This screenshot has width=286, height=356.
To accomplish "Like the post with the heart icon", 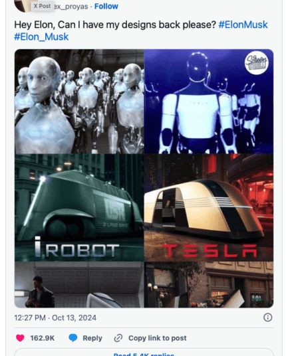I will coord(20,338).
